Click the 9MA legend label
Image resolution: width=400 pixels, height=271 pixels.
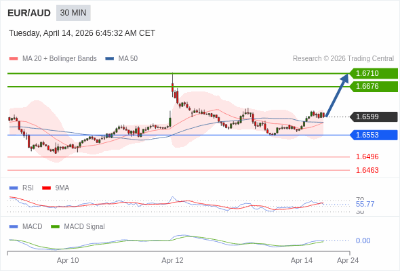point(62,188)
